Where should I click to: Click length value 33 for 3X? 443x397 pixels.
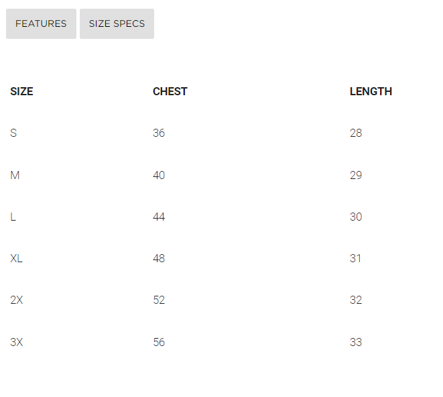click(x=356, y=342)
